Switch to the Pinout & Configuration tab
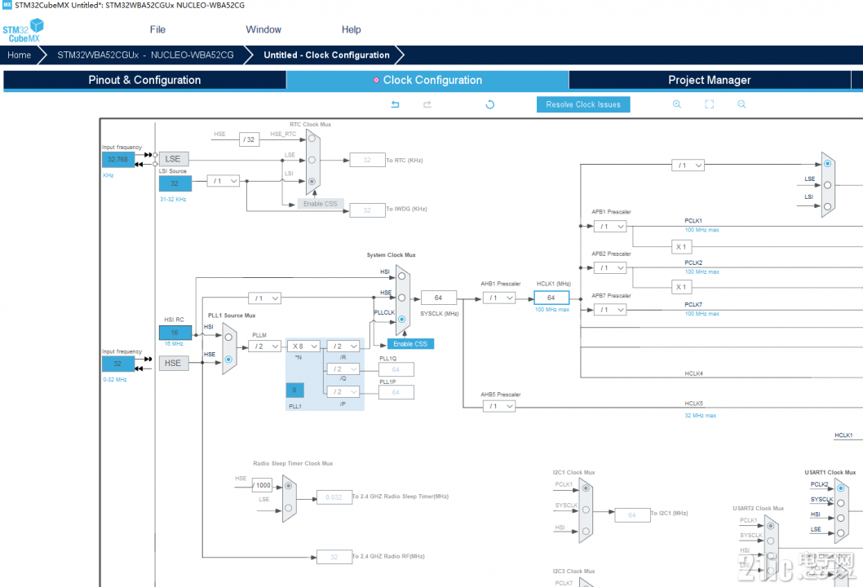863x587 pixels. (x=144, y=80)
